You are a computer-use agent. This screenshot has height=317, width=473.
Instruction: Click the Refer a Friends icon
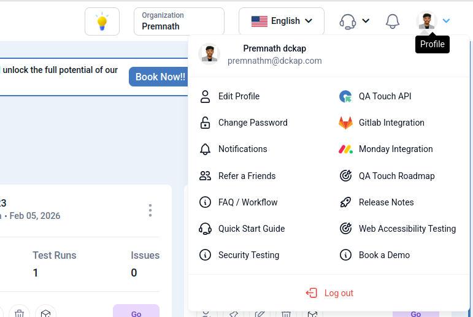click(x=206, y=176)
